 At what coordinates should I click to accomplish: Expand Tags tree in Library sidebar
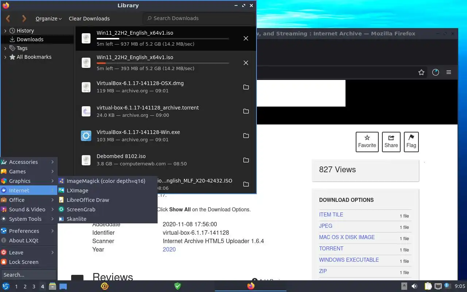pyautogui.click(x=5, y=48)
